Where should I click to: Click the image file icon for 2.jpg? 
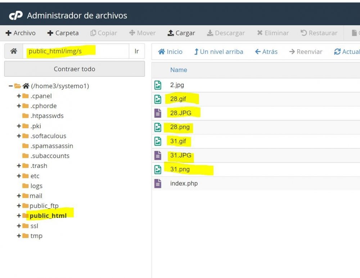click(158, 85)
